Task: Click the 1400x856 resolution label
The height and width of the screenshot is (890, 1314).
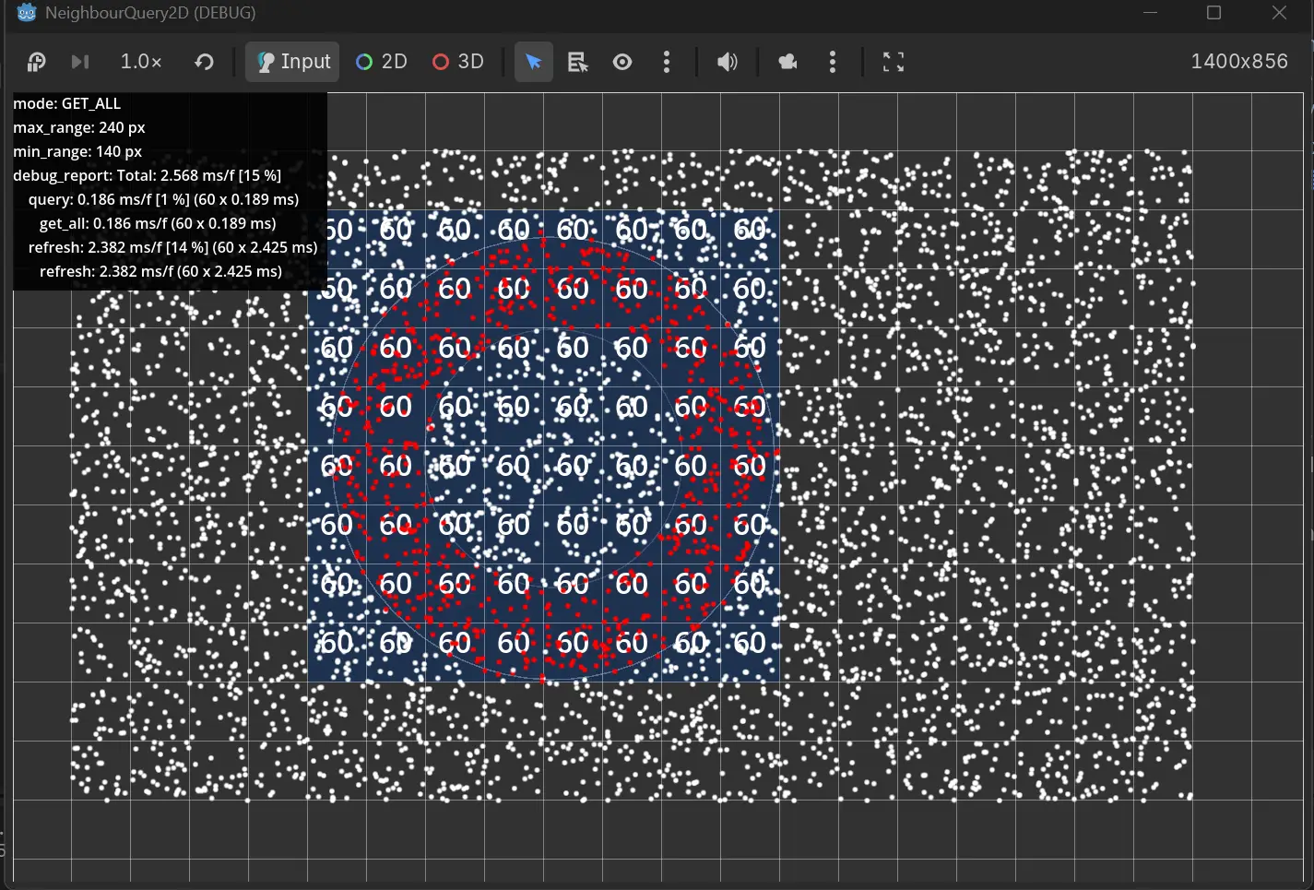Action: coord(1238,62)
